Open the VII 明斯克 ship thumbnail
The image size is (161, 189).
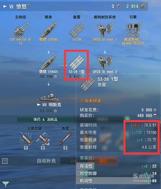coord(48,96)
